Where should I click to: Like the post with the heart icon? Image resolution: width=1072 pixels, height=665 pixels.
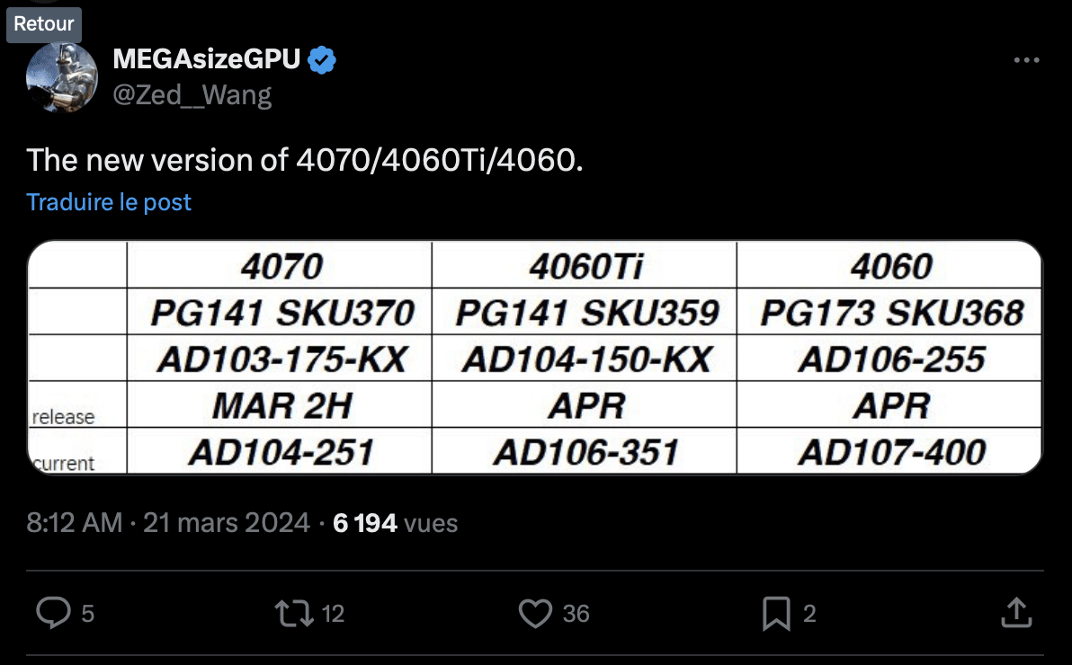click(535, 613)
